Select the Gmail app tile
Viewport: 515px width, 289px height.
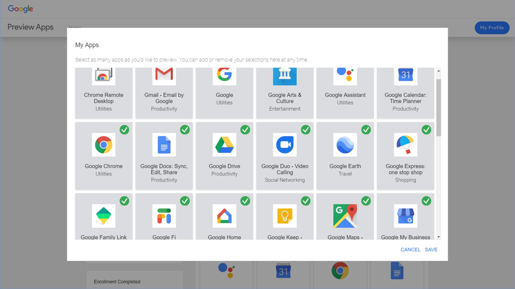(164, 93)
